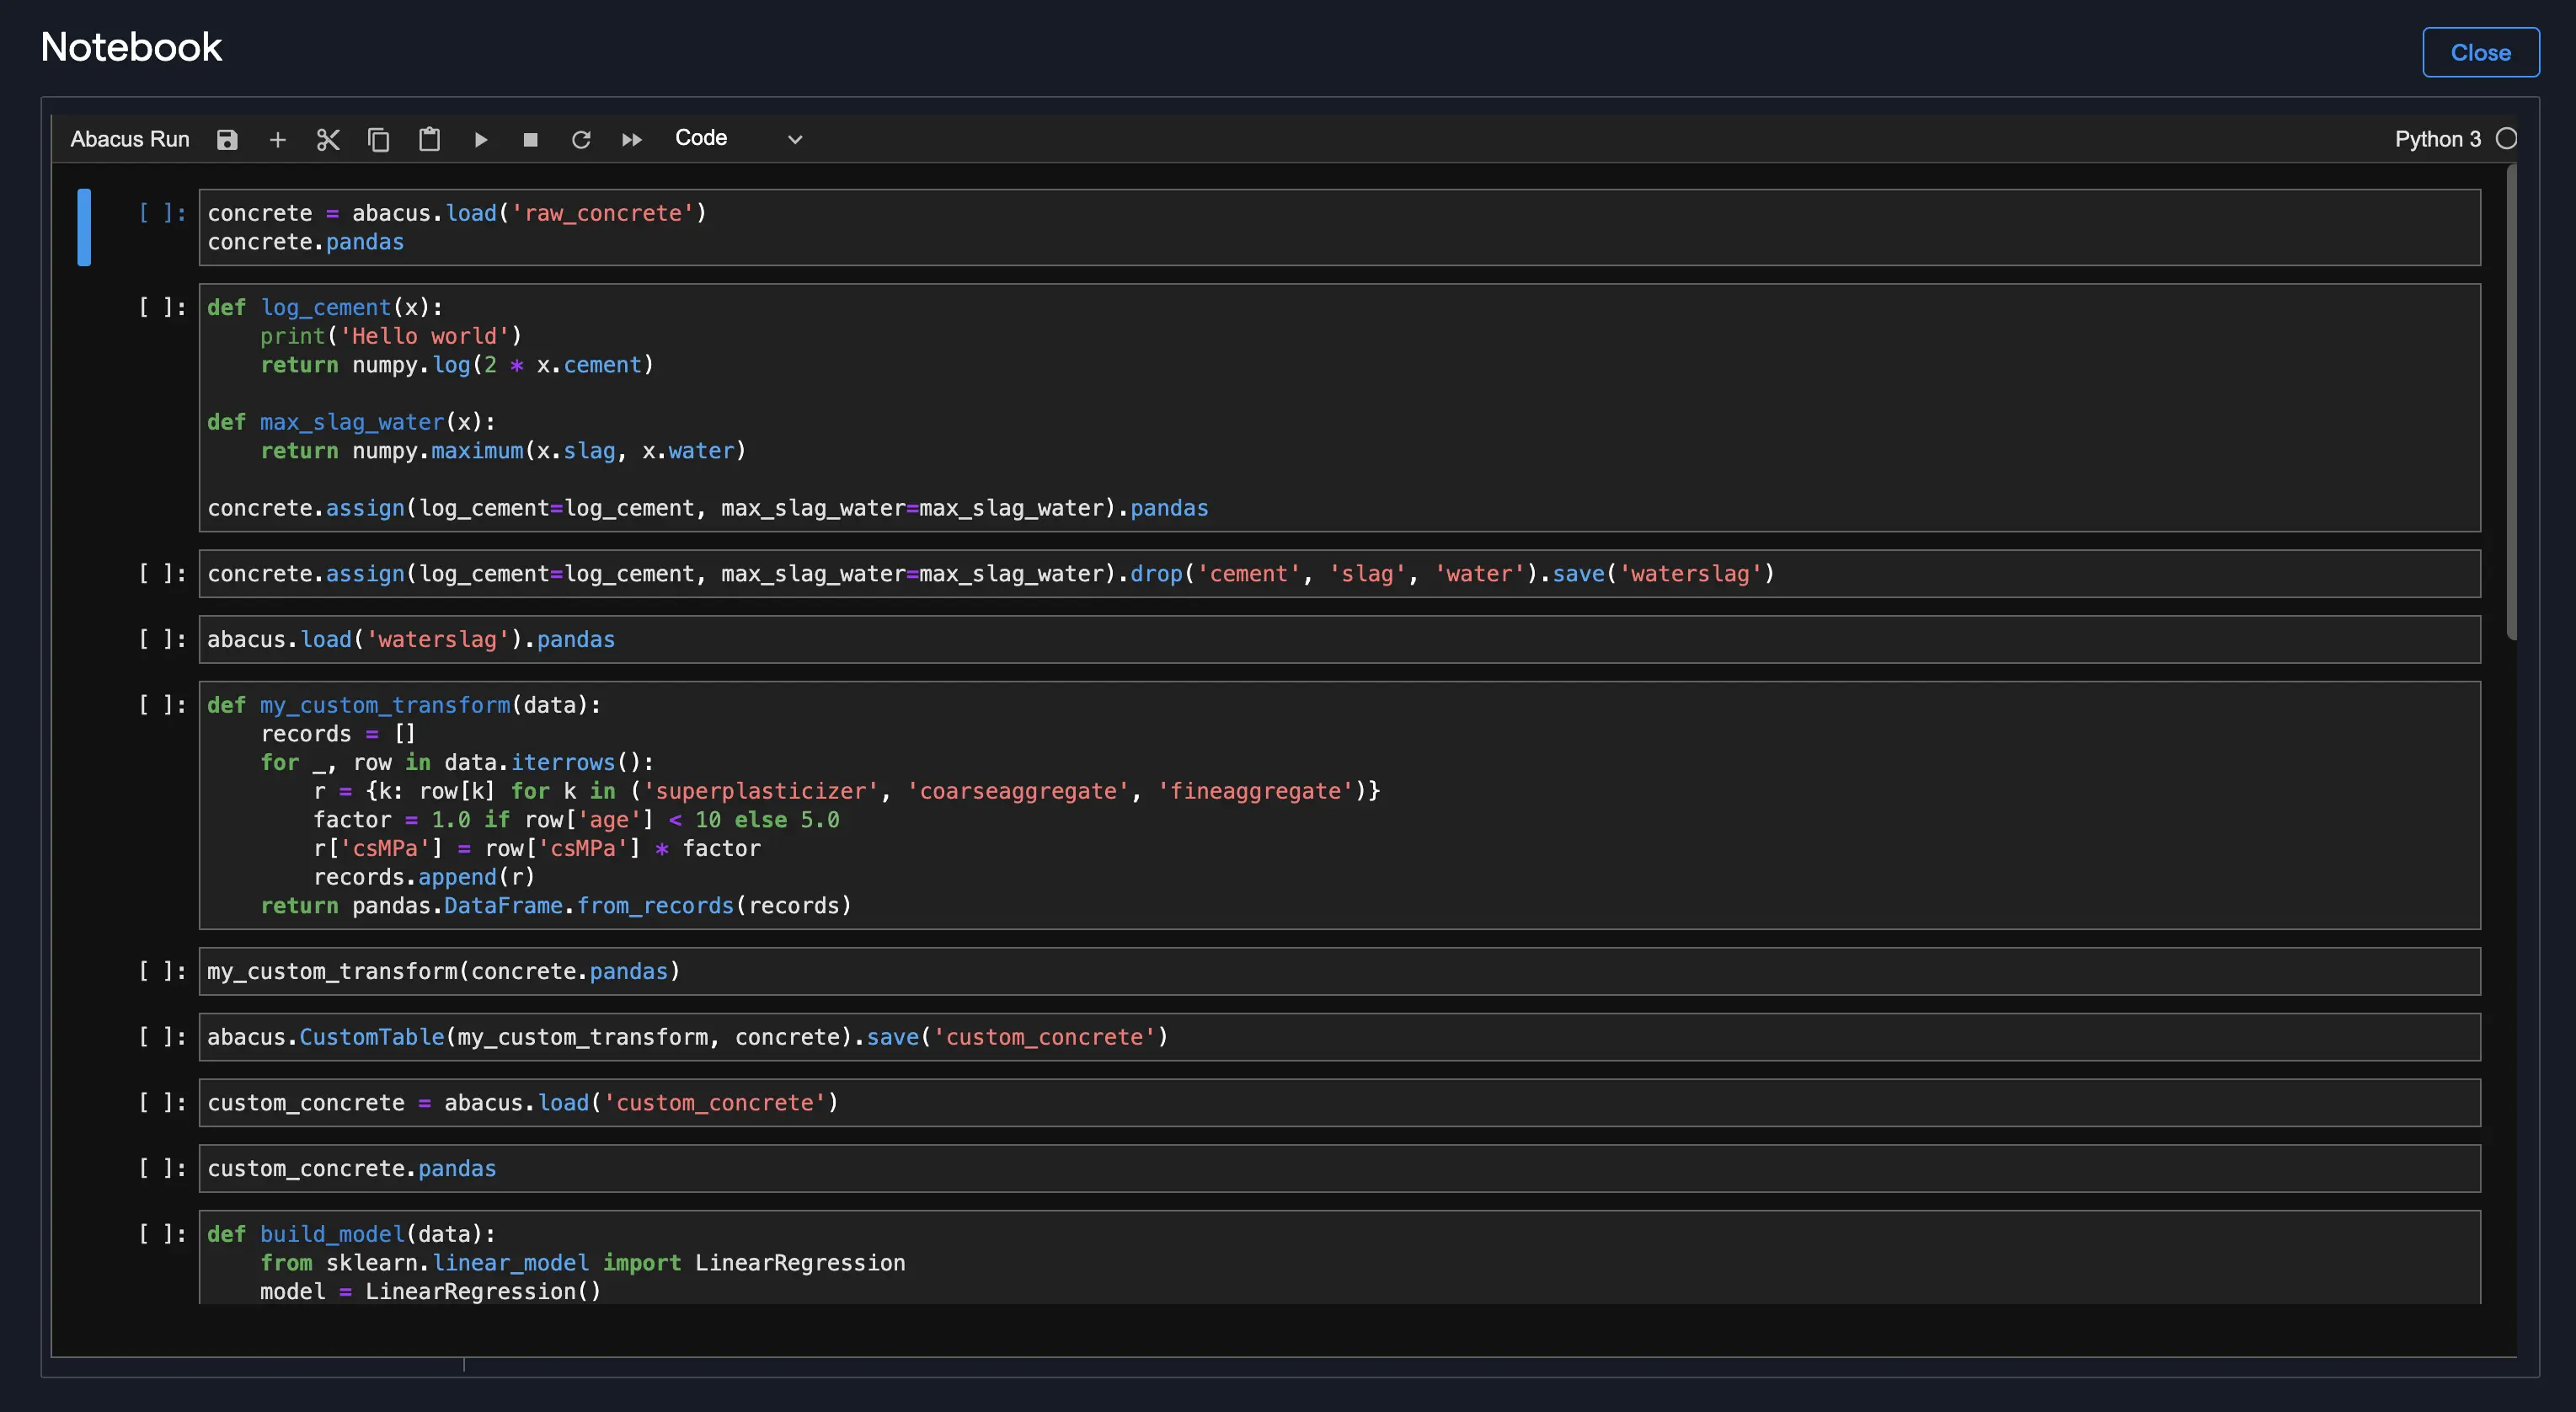Stop kernel execution with square icon

coord(530,139)
